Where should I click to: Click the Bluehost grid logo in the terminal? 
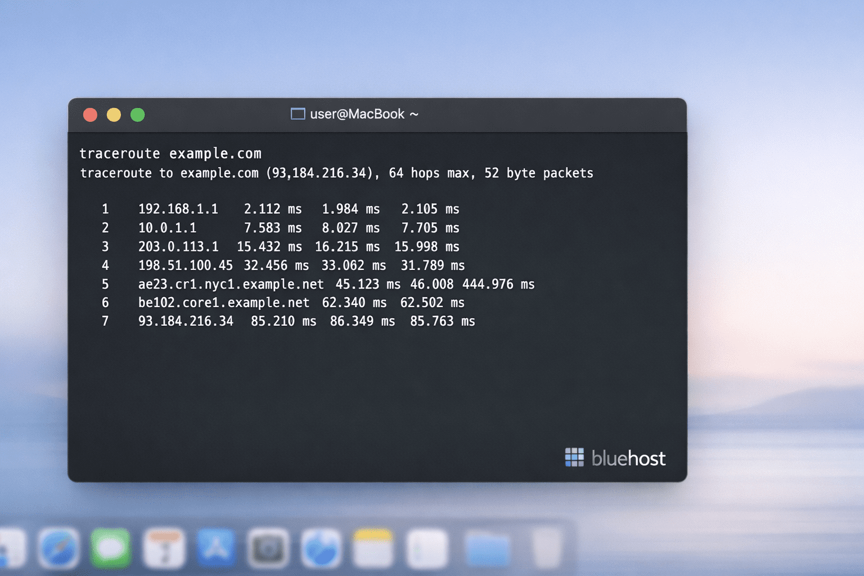click(574, 458)
